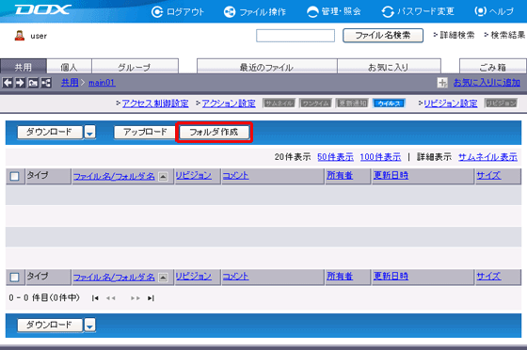Open ログアウト in the top menu

(x=178, y=11)
